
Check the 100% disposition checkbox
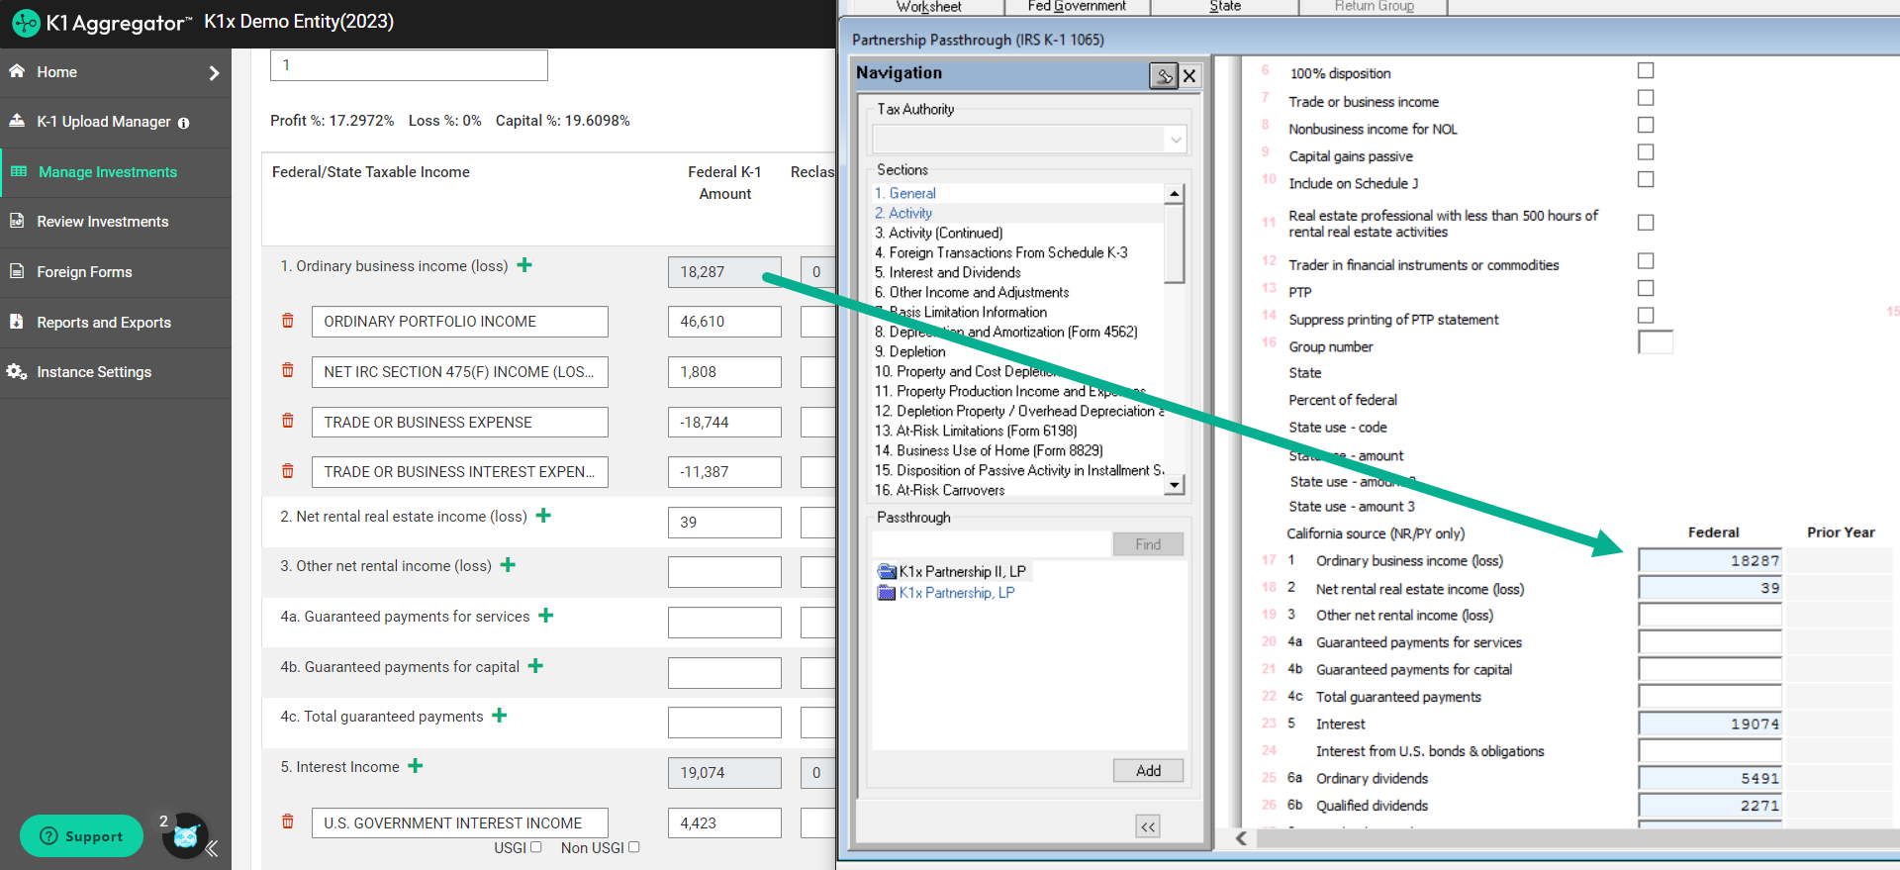pos(1646,70)
